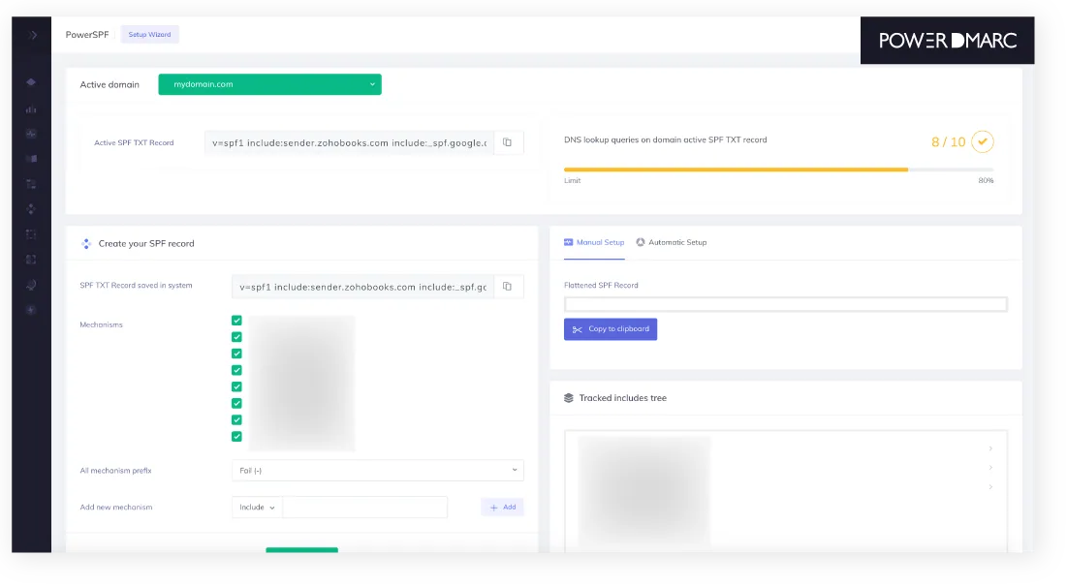The image size is (1067, 586).
Task: Uncheck the first Mechanisms checkbox
Action: [x=236, y=321]
